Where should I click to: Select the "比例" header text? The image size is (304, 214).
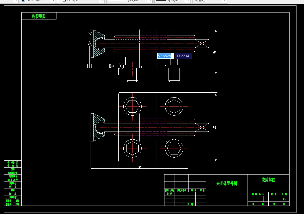click(x=284, y=194)
